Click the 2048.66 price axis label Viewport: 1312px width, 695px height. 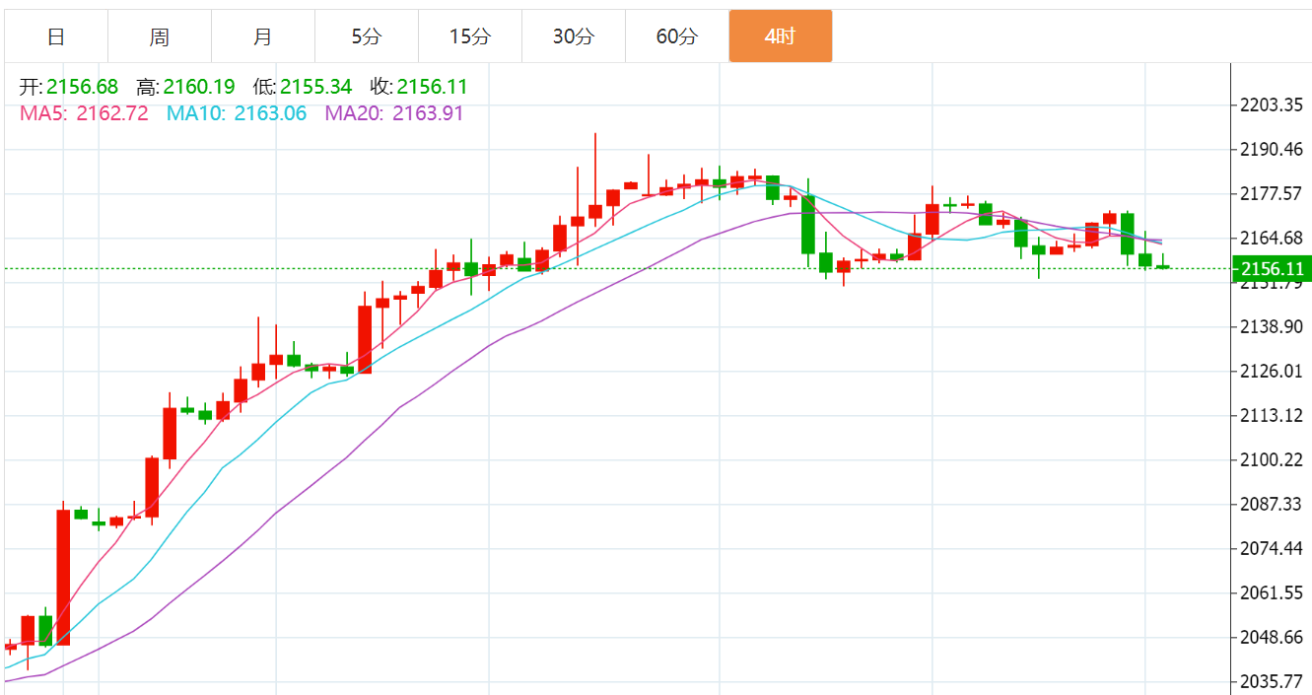click(x=1270, y=638)
